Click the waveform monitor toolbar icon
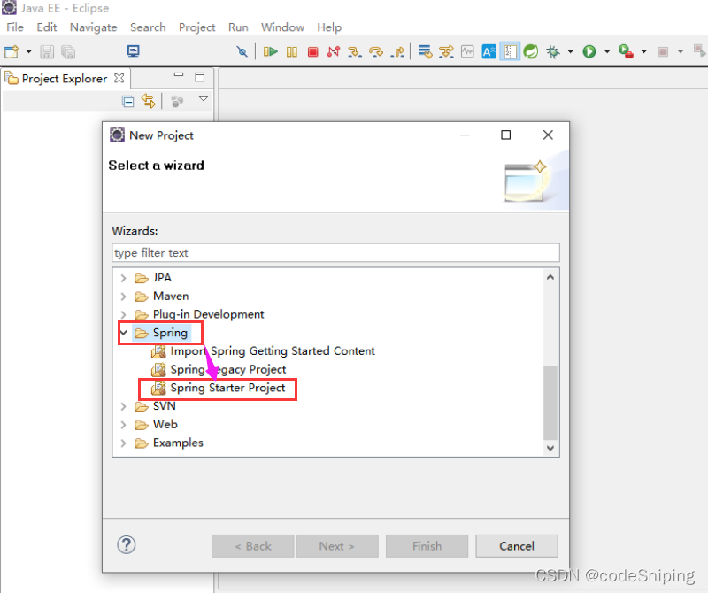Viewport: 708px width, 593px height. tap(467, 51)
